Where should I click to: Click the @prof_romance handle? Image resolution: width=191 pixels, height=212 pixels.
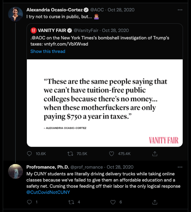tap(87, 167)
